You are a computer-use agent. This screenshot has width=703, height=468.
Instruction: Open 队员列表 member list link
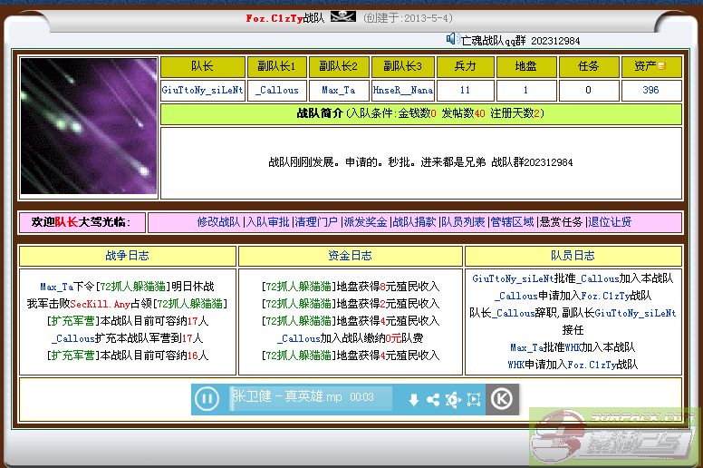463,222
